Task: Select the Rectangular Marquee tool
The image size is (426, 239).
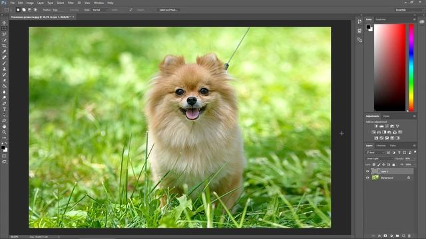Action: [4, 29]
